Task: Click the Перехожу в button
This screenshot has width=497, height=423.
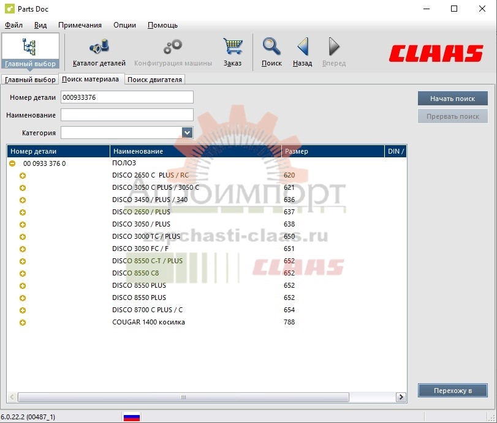Action: (x=453, y=391)
